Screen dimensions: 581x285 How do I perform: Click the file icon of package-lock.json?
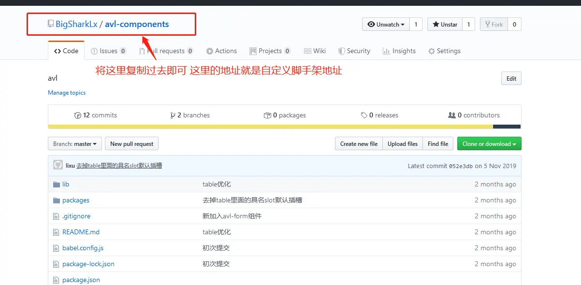56,264
